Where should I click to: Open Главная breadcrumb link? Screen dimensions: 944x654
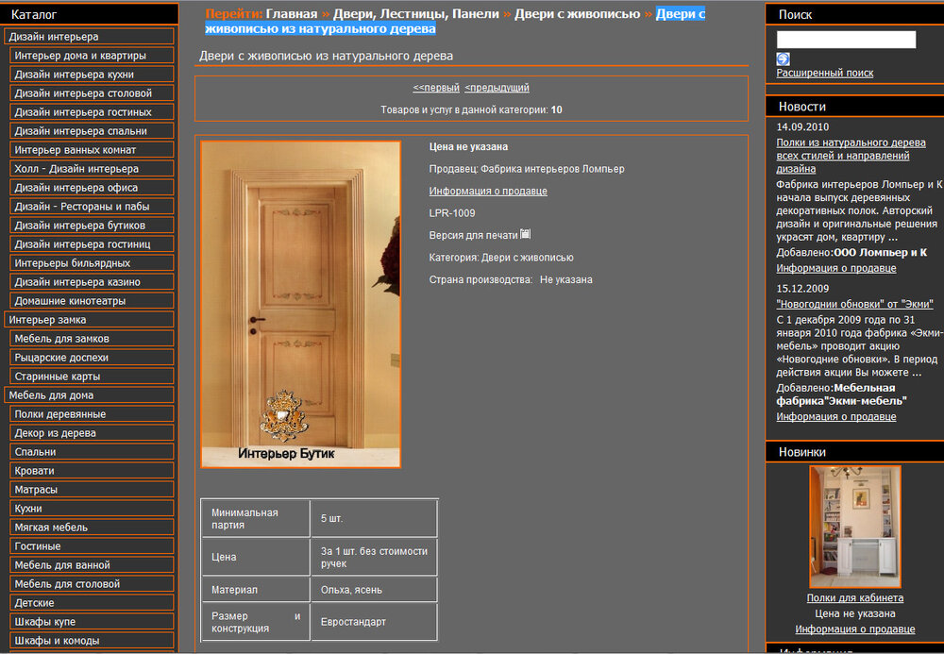(292, 14)
